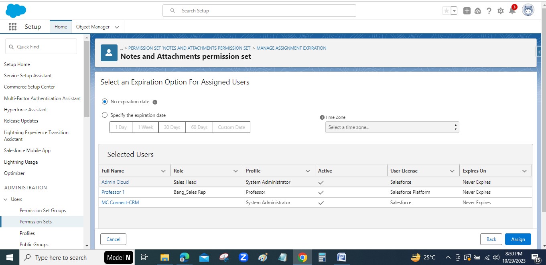Viewport: 546px width, 265px height.
Task: Open the user avatar profile menu
Action: point(528,10)
